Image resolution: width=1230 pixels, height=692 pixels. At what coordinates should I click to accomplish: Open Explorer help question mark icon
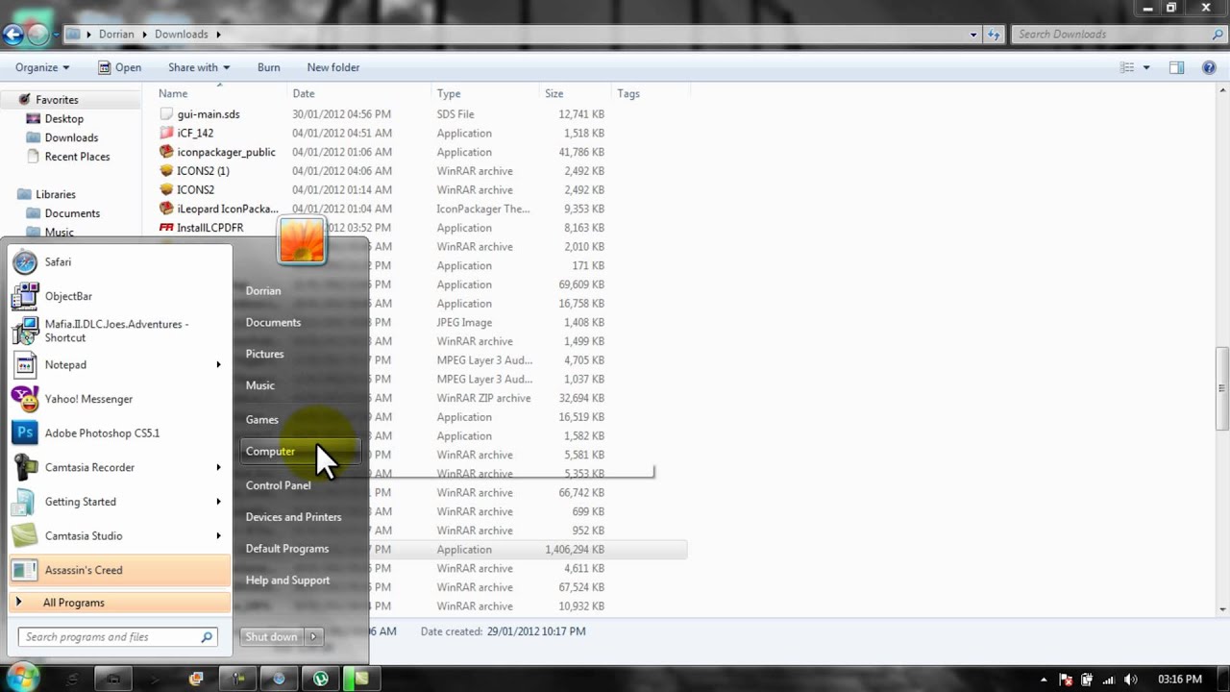1209,67
